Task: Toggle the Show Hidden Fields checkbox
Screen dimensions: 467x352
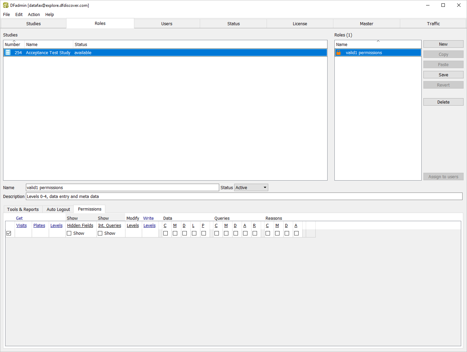Action: click(x=69, y=233)
